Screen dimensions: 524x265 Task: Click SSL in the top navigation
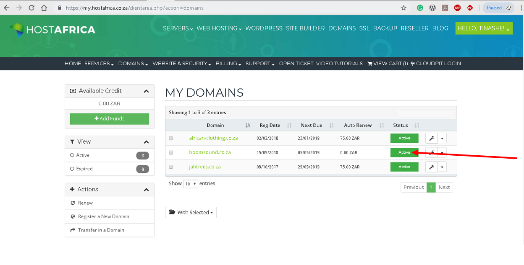pyautogui.click(x=364, y=28)
